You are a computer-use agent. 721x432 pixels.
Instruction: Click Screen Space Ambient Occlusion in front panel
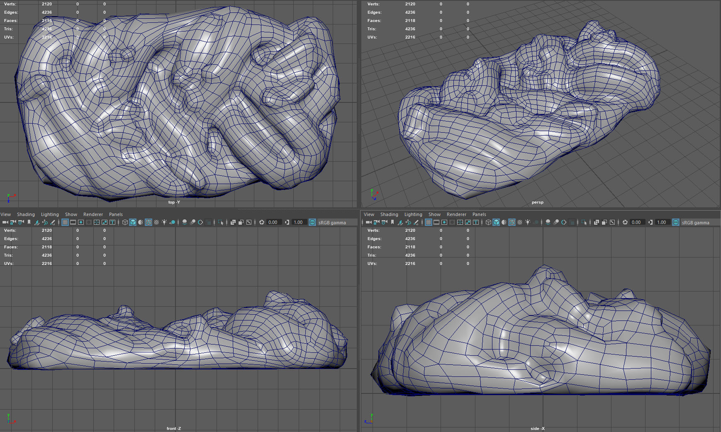click(185, 222)
